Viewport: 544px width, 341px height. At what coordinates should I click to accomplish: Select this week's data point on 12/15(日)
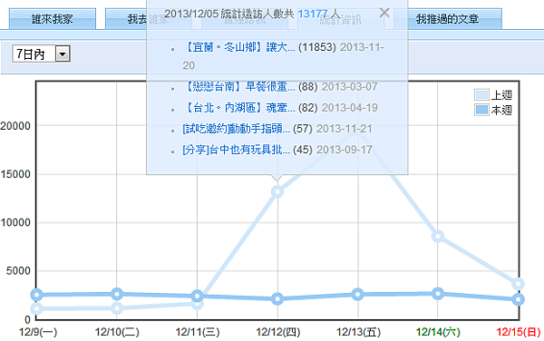518,299
